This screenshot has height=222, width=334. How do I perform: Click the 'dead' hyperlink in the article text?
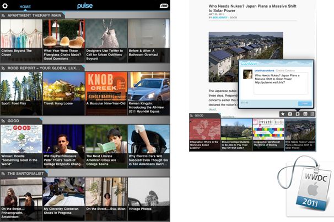coord(212,109)
